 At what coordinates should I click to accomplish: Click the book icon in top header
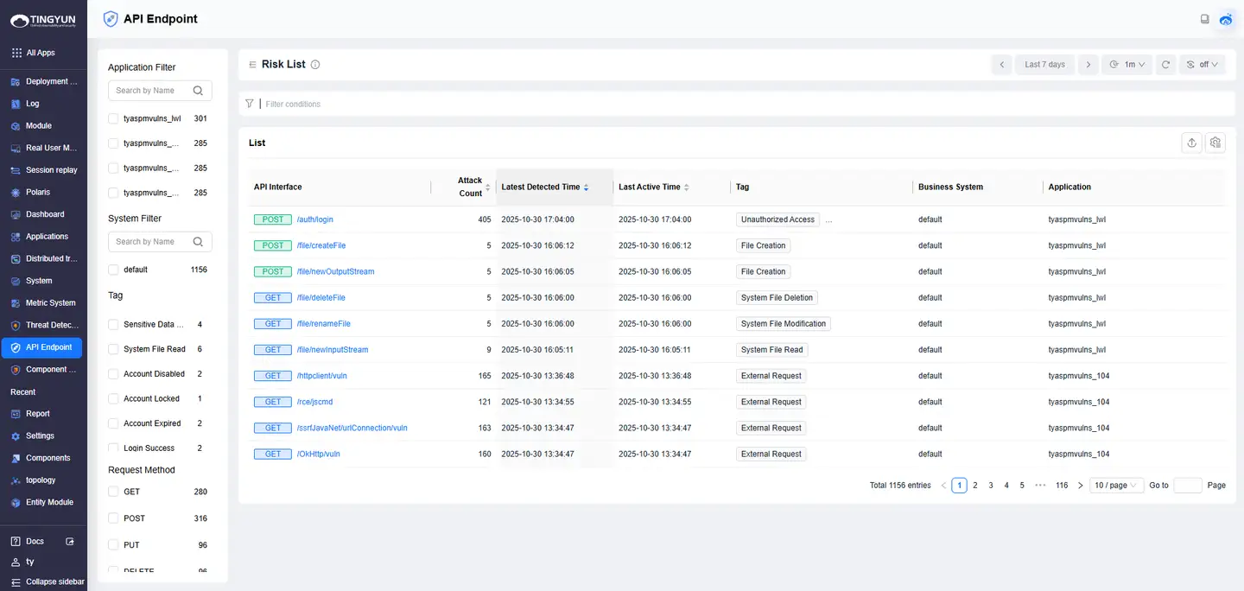(1204, 19)
